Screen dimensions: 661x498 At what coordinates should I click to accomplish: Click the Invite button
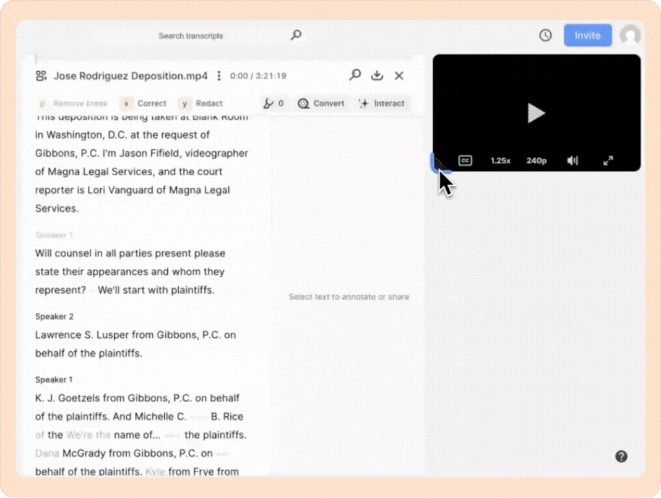pos(587,35)
